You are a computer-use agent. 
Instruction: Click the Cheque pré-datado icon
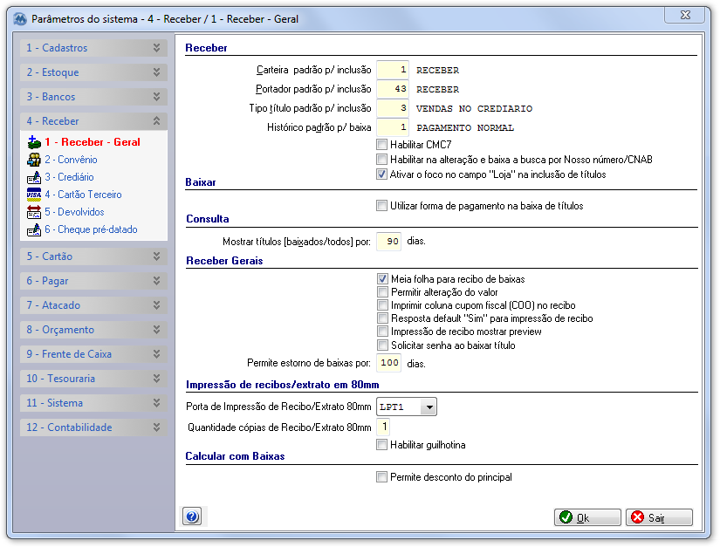point(33,229)
